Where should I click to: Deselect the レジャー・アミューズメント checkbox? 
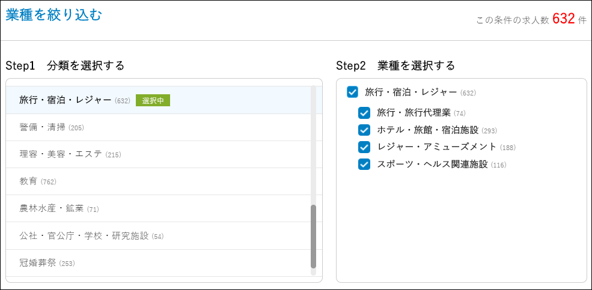[x=364, y=147]
